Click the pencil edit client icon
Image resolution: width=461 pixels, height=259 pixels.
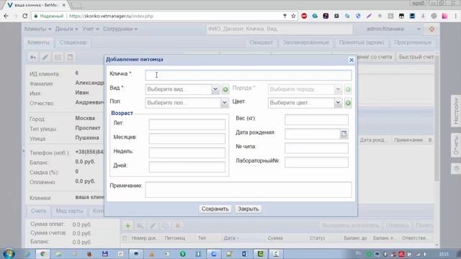(45, 57)
